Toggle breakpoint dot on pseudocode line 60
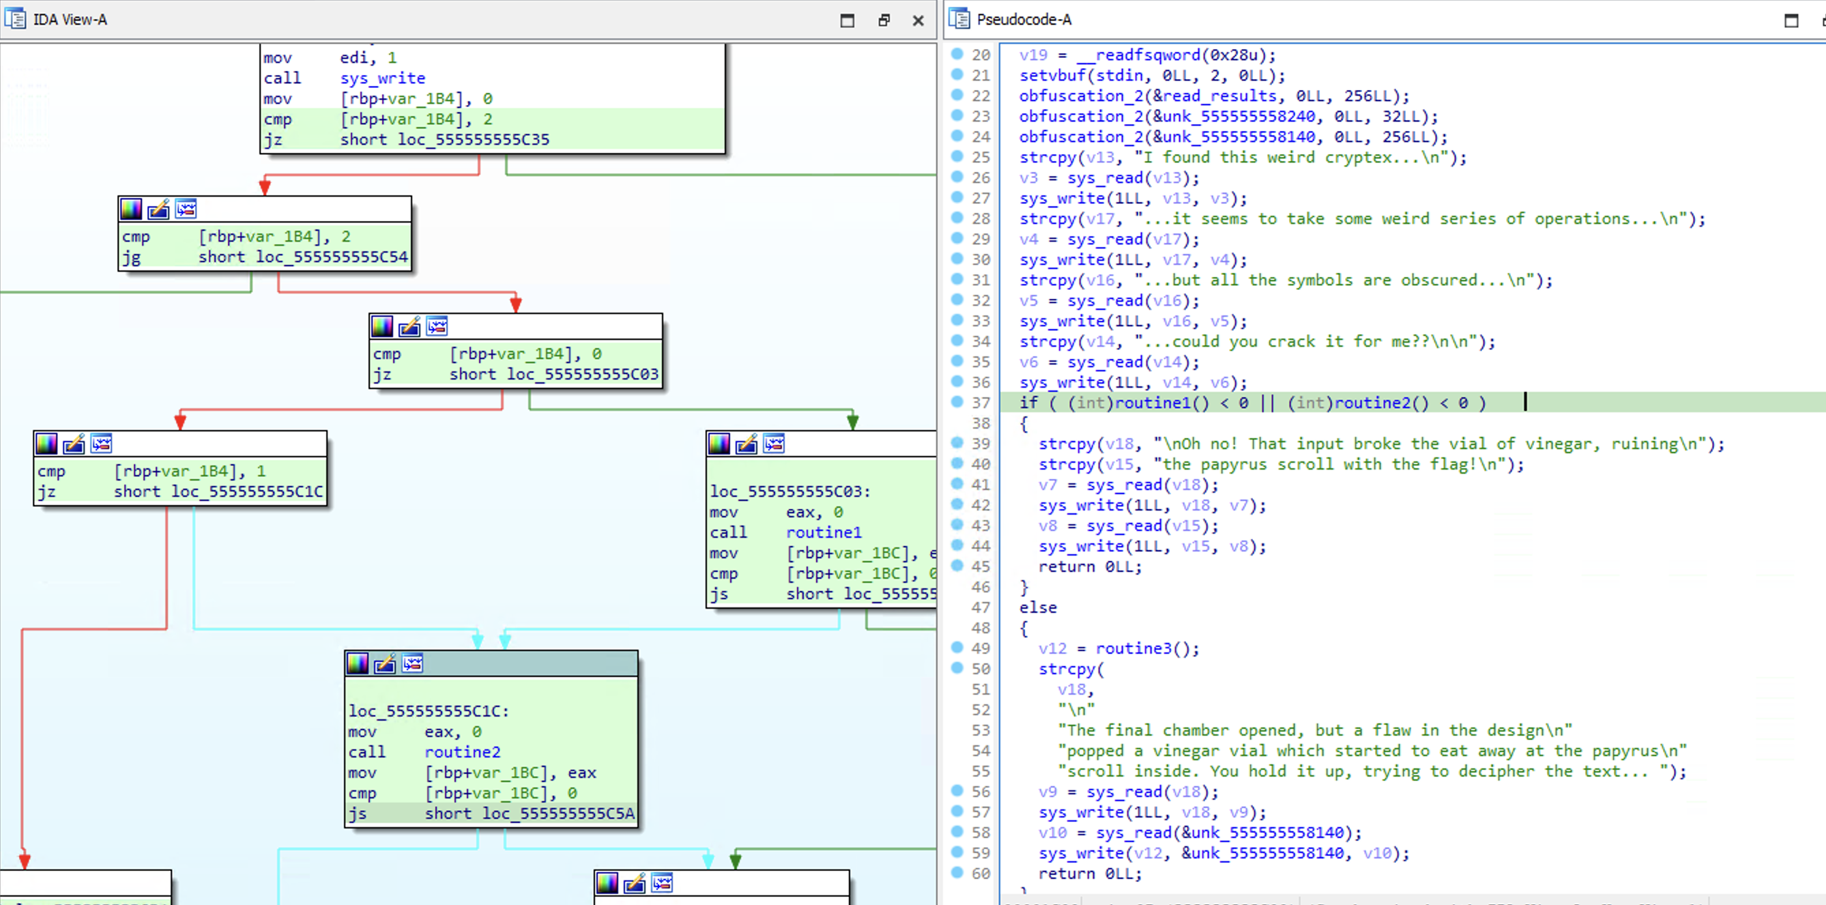The image size is (1826, 905). (x=957, y=872)
